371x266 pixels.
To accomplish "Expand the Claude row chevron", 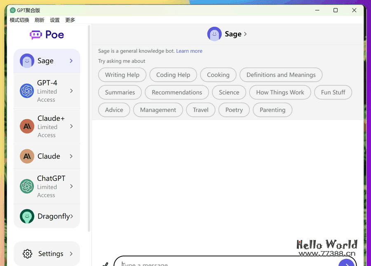I will tap(71, 156).
